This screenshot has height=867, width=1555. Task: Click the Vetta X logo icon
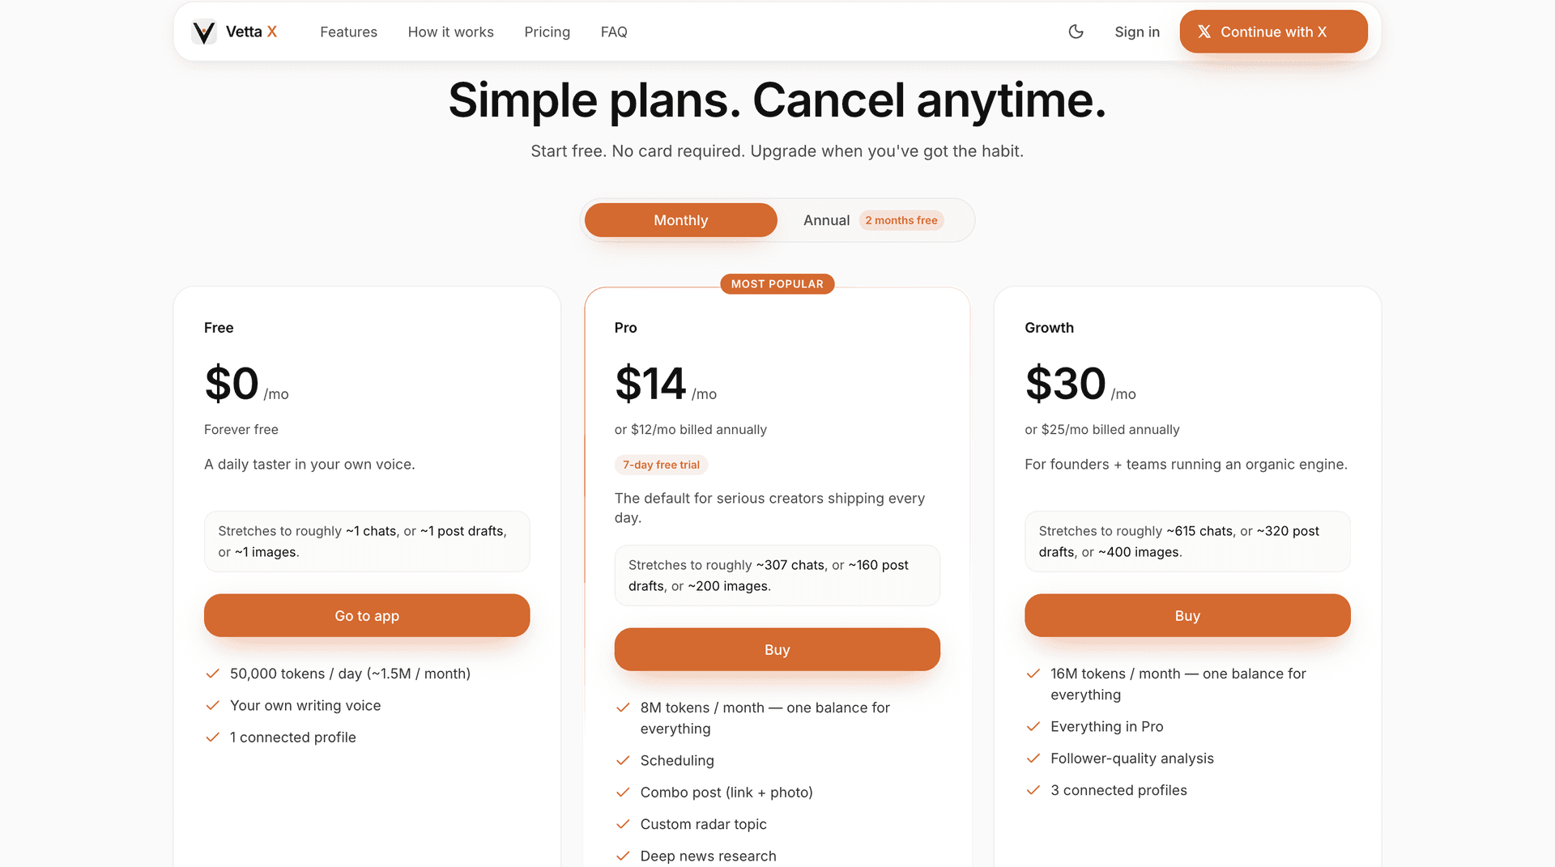pos(204,32)
